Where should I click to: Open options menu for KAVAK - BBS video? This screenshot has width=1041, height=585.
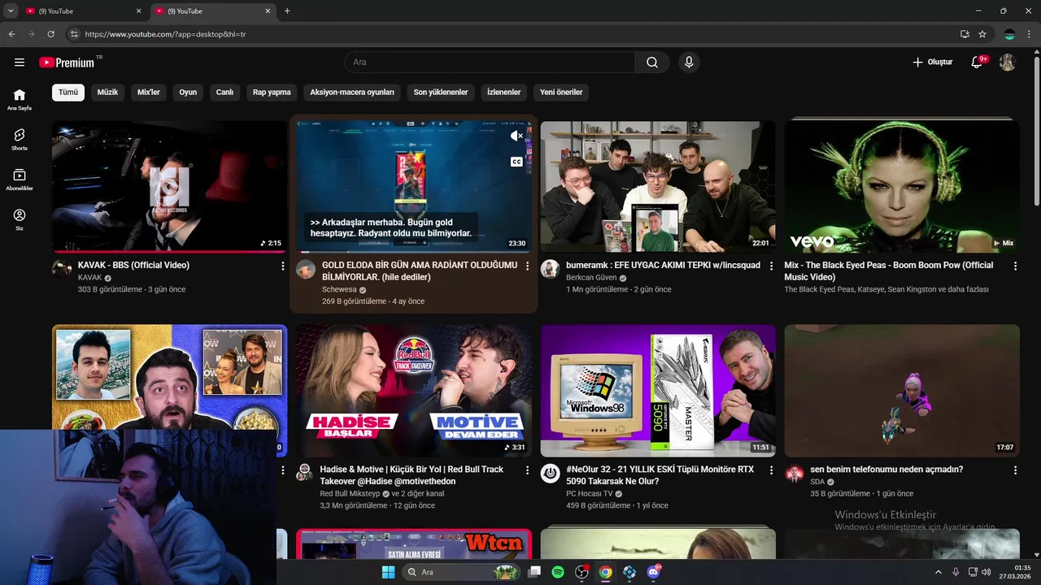click(x=283, y=266)
